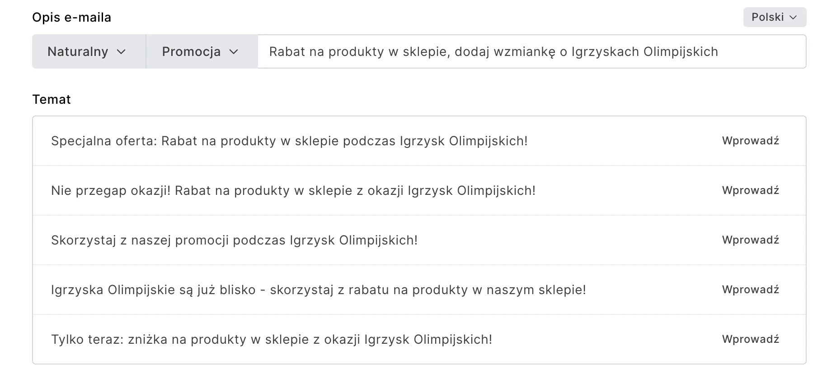Insert the "Skorzystaj z naszej promocji" subject via Wprowadź
This screenshot has height=369, width=836.
pos(750,240)
